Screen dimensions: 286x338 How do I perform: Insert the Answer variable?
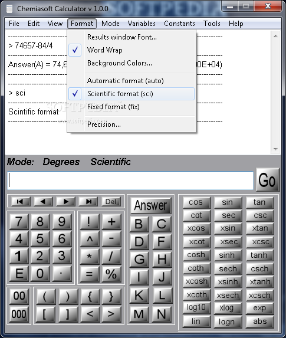click(x=150, y=205)
